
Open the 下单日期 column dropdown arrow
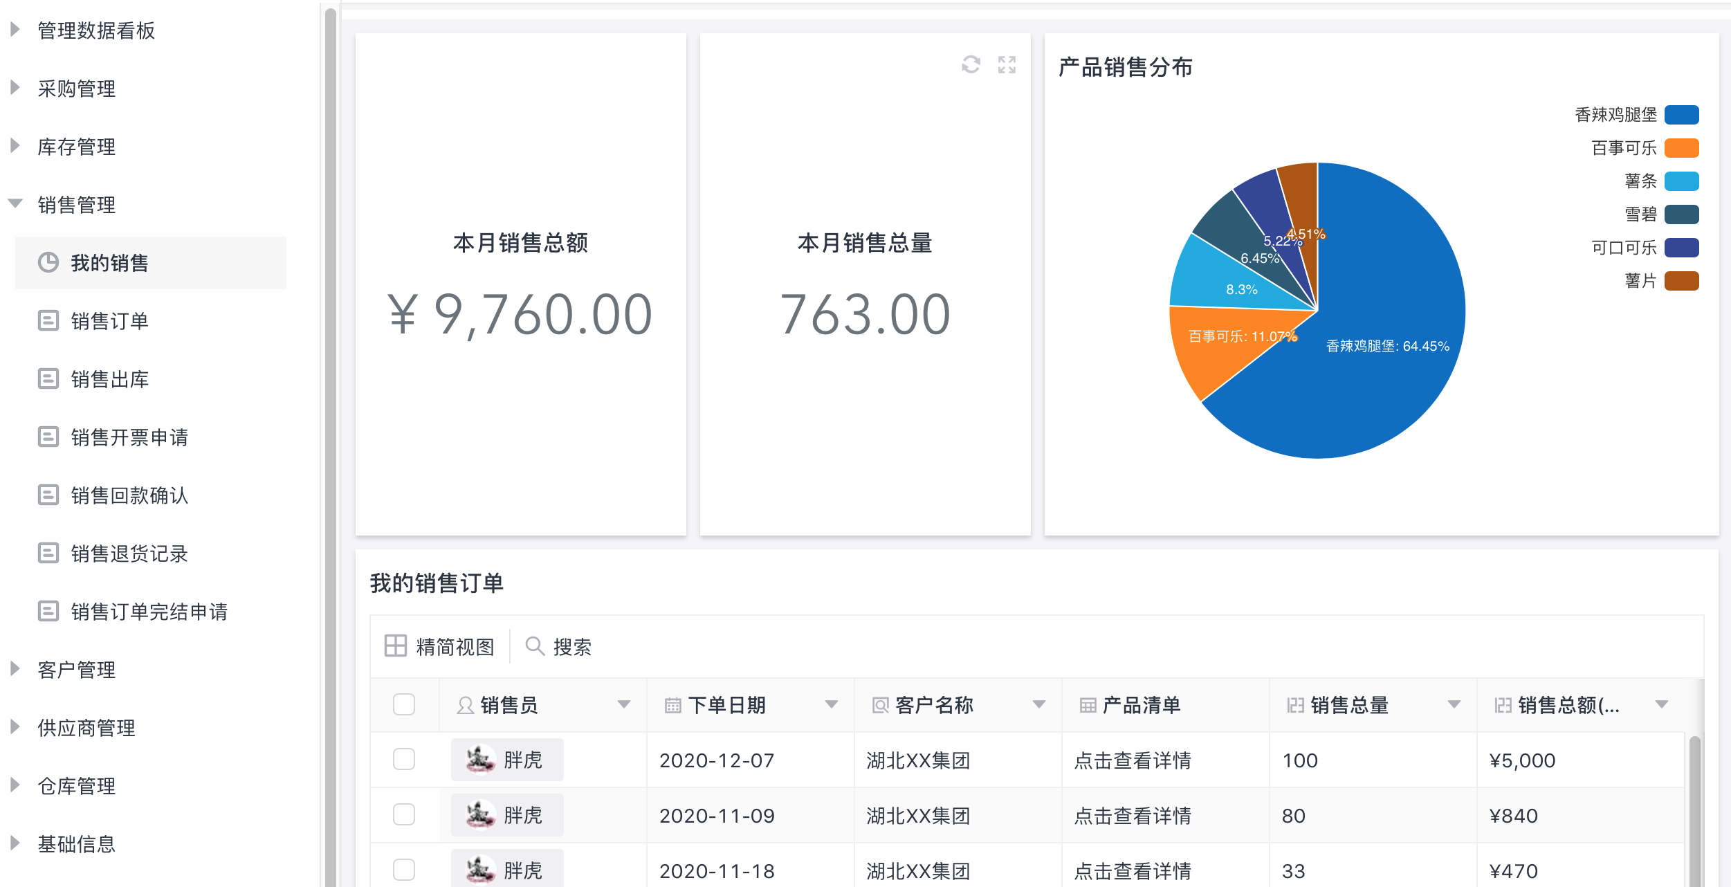(x=832, y=705)
